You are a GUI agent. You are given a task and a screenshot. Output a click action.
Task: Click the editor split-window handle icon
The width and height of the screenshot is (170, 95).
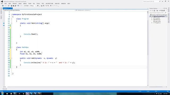(148, 12)
